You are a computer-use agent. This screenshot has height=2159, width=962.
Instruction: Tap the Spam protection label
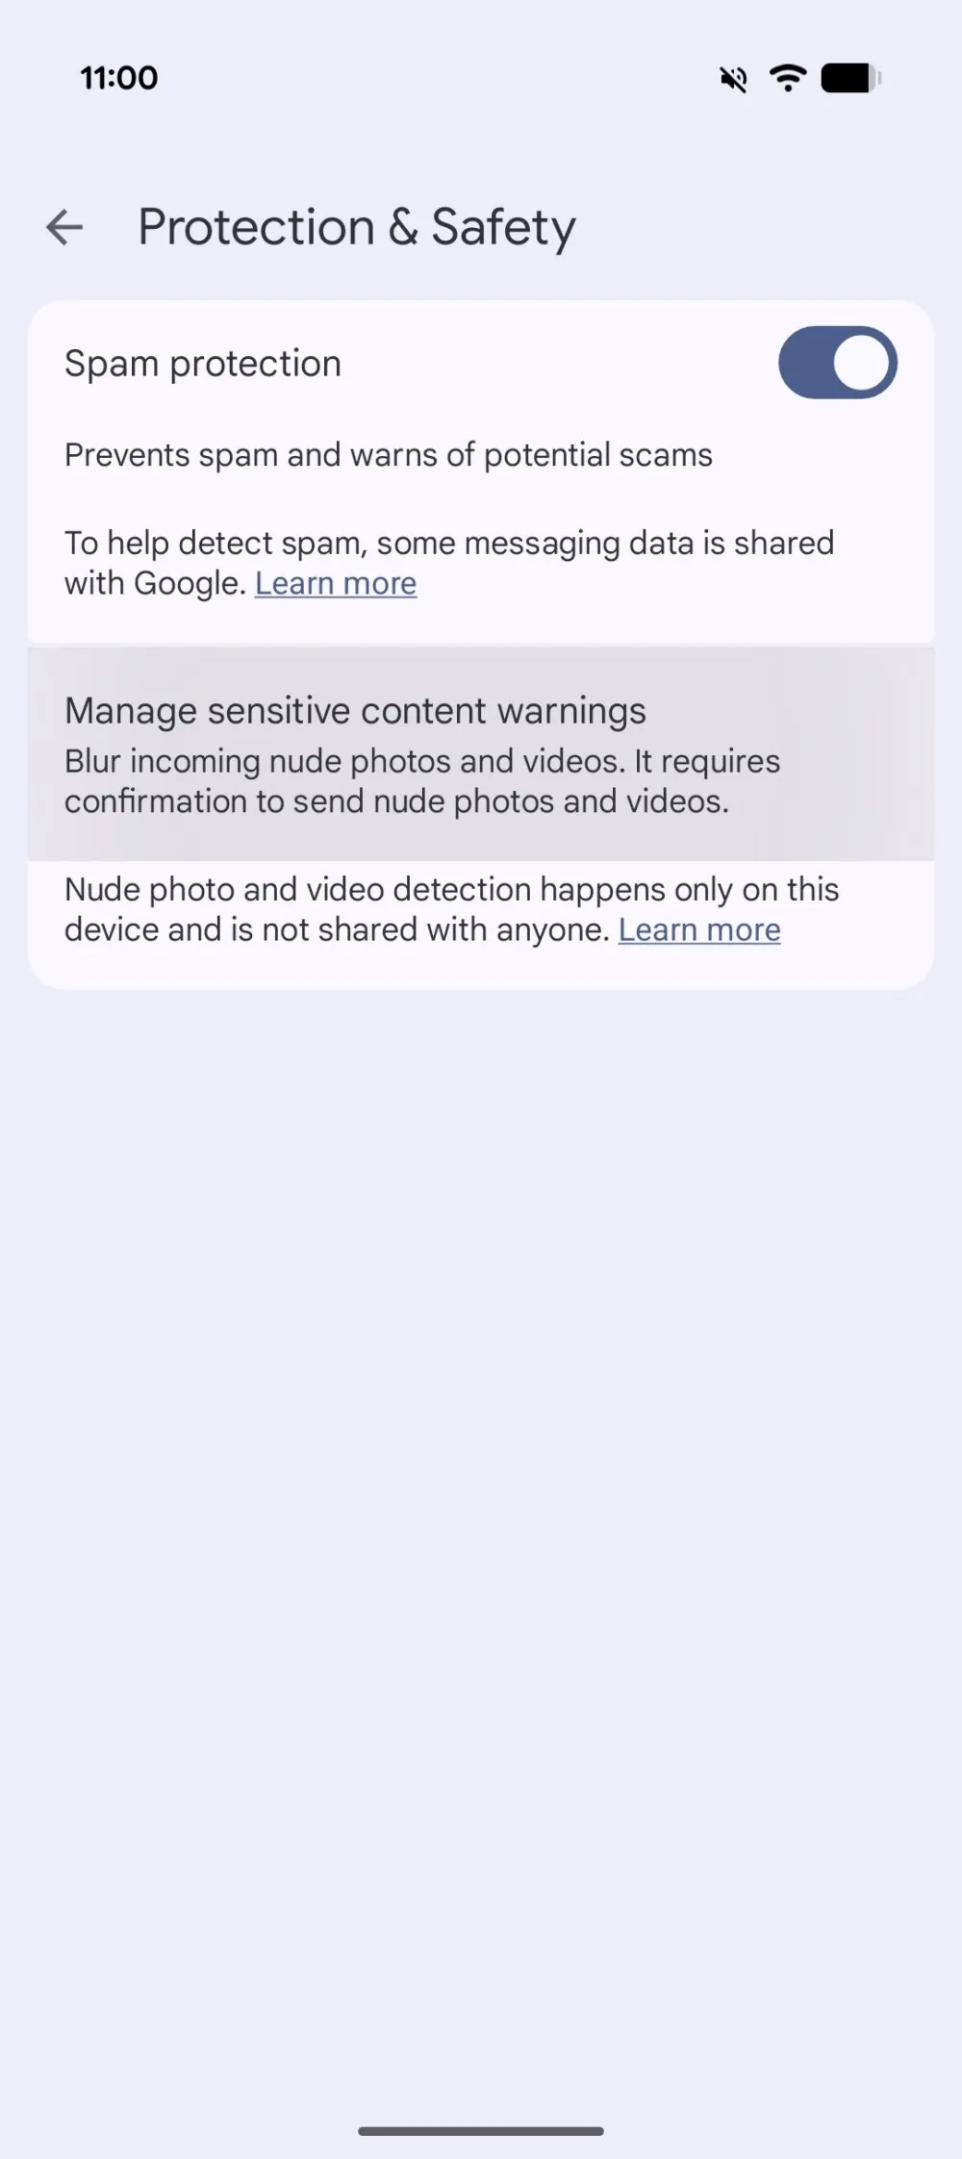click(x=203, y=364)
